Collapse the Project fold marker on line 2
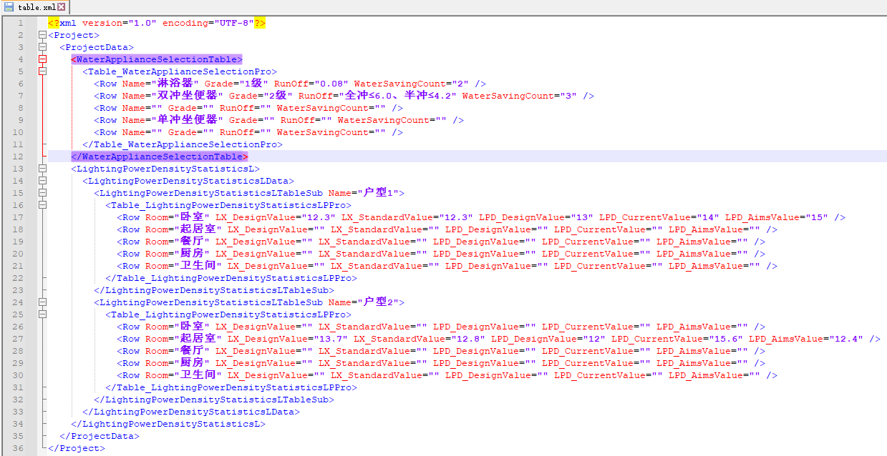This screenshot has height=456, width=887. click(43, 35)
